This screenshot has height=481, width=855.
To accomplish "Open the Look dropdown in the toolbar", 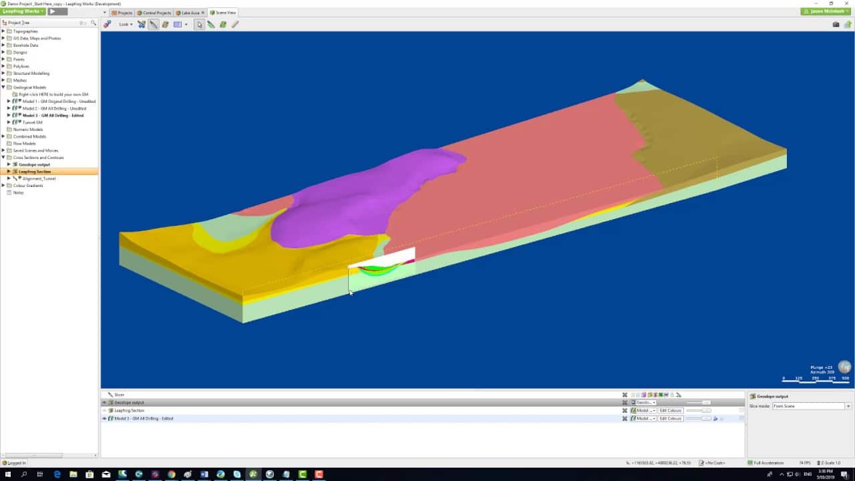I will click(125, 24).
